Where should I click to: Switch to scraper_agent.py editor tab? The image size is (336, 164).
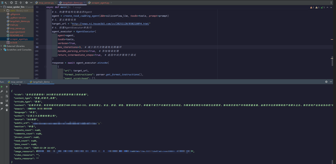click(x=100, y=3)
